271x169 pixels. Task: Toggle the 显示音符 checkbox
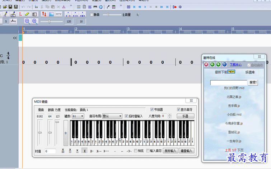178,109
